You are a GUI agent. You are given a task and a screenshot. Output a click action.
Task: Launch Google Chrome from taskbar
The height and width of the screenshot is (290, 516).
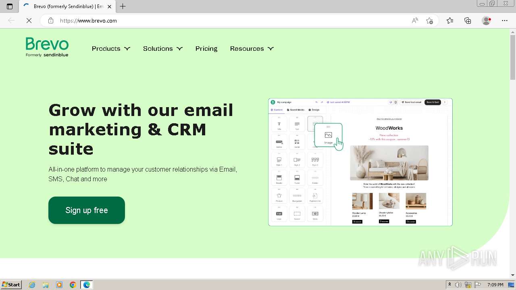tap(73, 285)
